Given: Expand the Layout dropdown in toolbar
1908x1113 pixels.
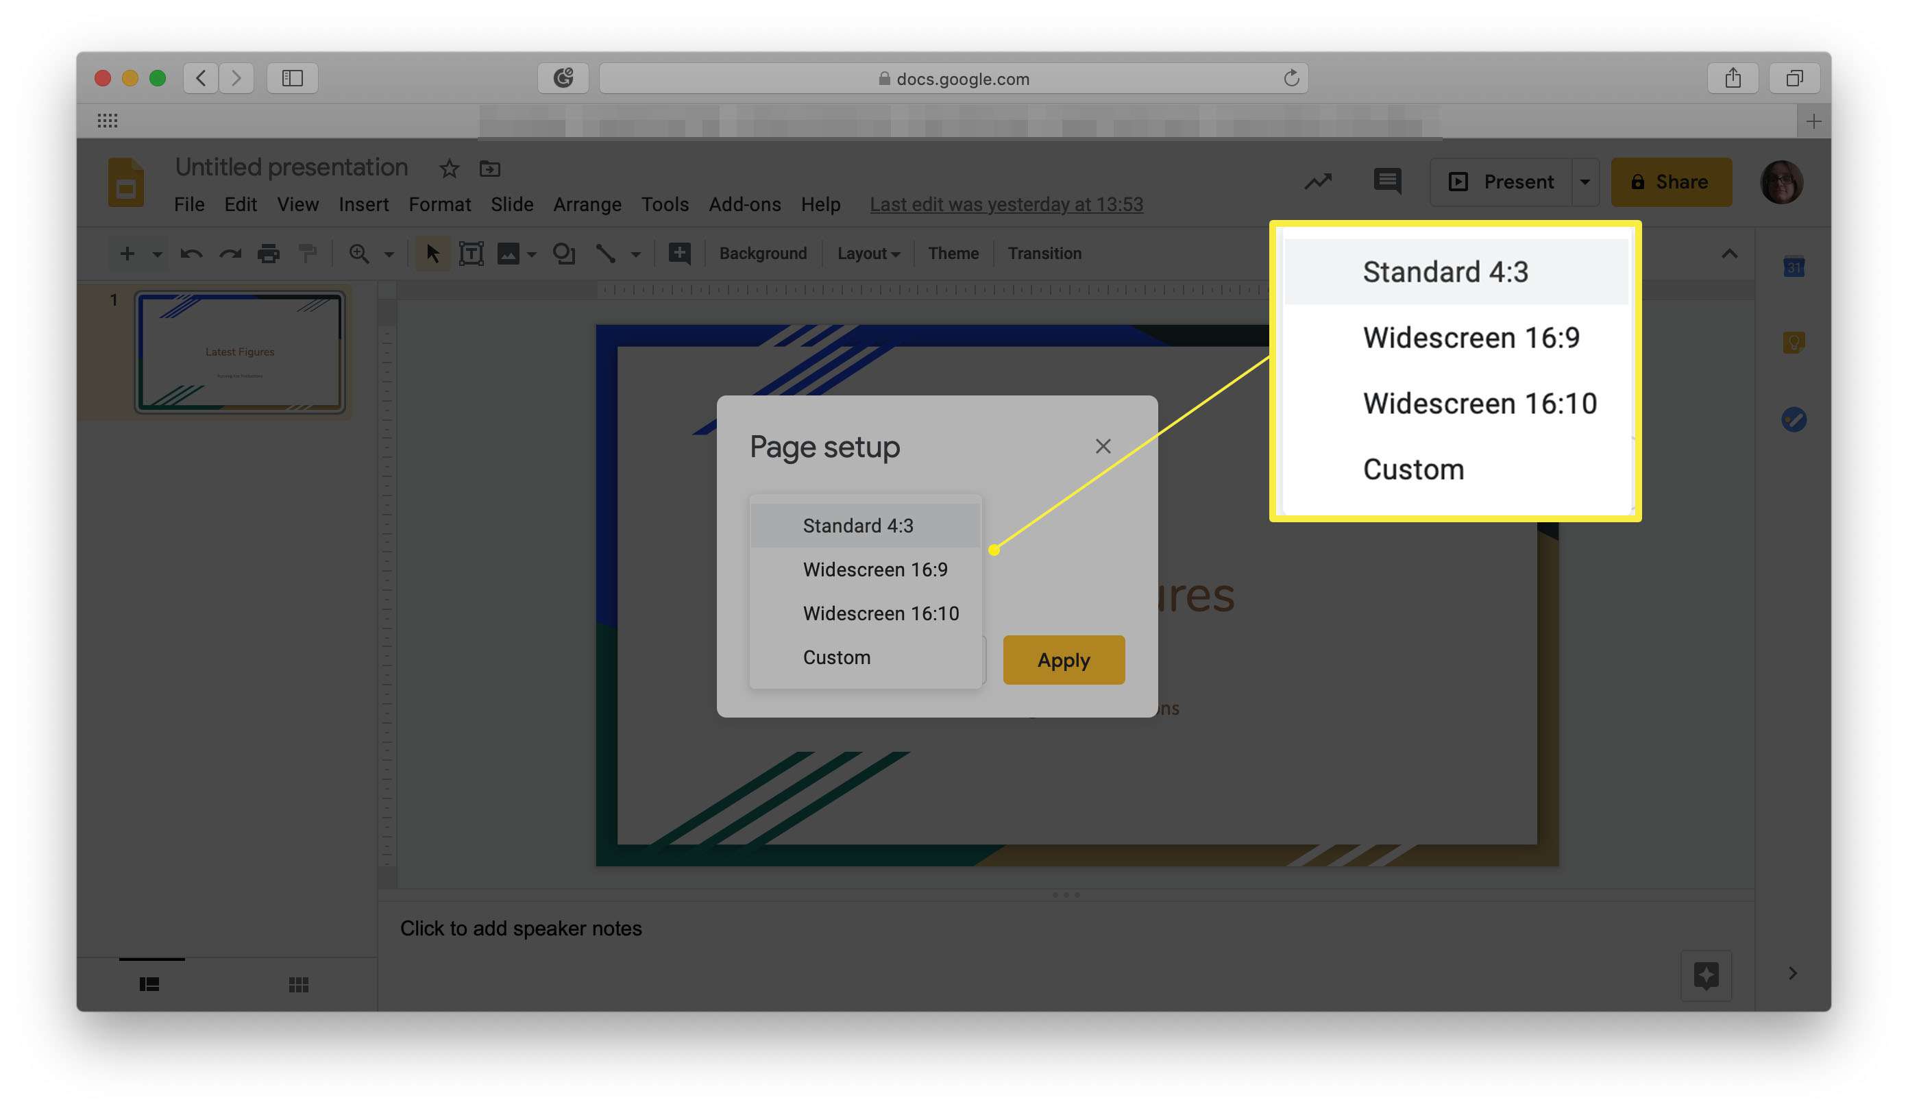Looking at the screenshot, I should point(869,253).
